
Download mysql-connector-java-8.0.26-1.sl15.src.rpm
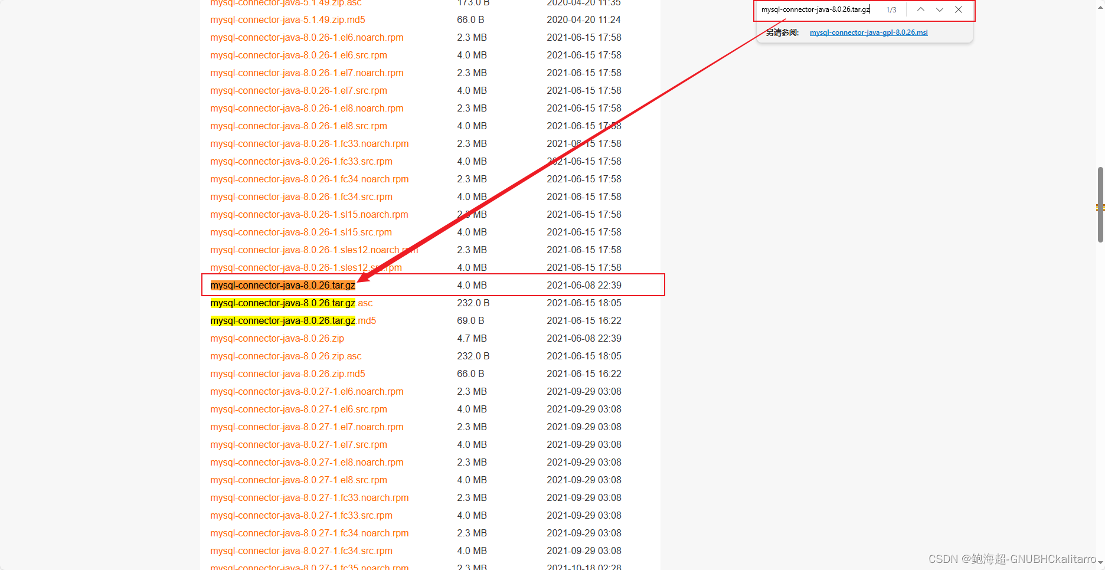[301, 232]
